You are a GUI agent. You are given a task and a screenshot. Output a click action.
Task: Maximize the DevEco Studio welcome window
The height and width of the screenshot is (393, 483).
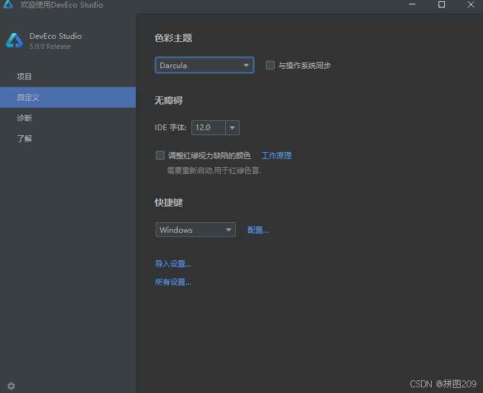point(442,4)
